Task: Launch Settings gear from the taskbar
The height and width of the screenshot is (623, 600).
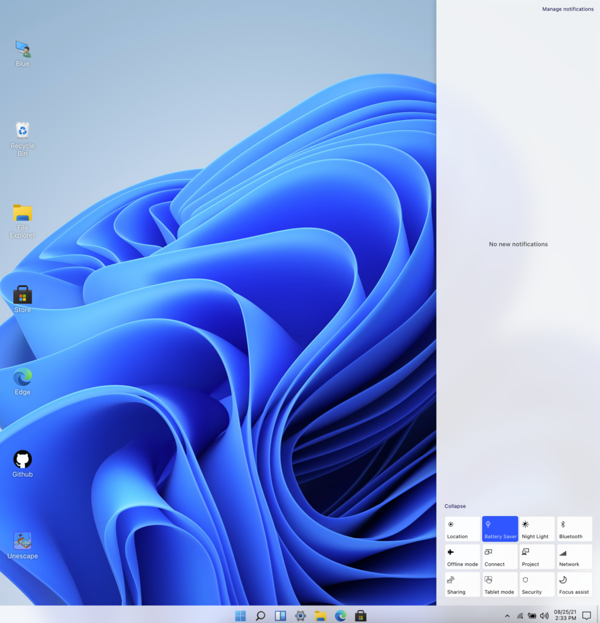Action: click(301, 615)
